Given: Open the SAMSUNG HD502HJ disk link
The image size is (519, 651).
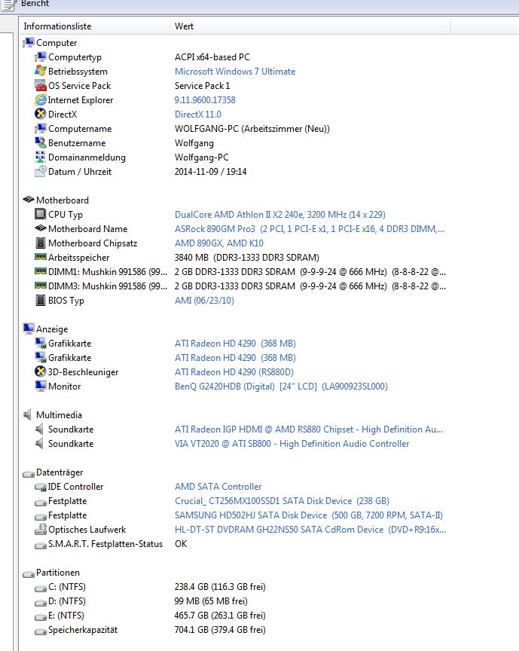Looking at the screenshot, I should click(309, 515).
